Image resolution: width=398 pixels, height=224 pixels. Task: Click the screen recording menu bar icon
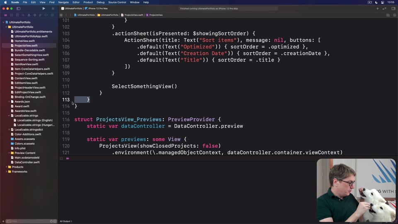[370, 2]
